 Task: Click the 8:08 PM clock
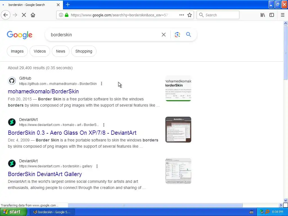point(278,212)
